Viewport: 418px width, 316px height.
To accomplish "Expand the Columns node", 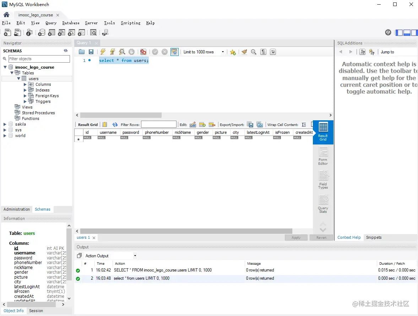I will click(x=25, y=84).
